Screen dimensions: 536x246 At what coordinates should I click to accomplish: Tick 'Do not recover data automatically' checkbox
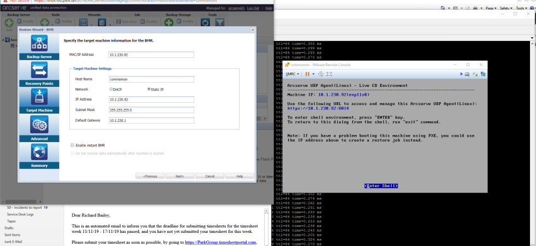[72, 153]
